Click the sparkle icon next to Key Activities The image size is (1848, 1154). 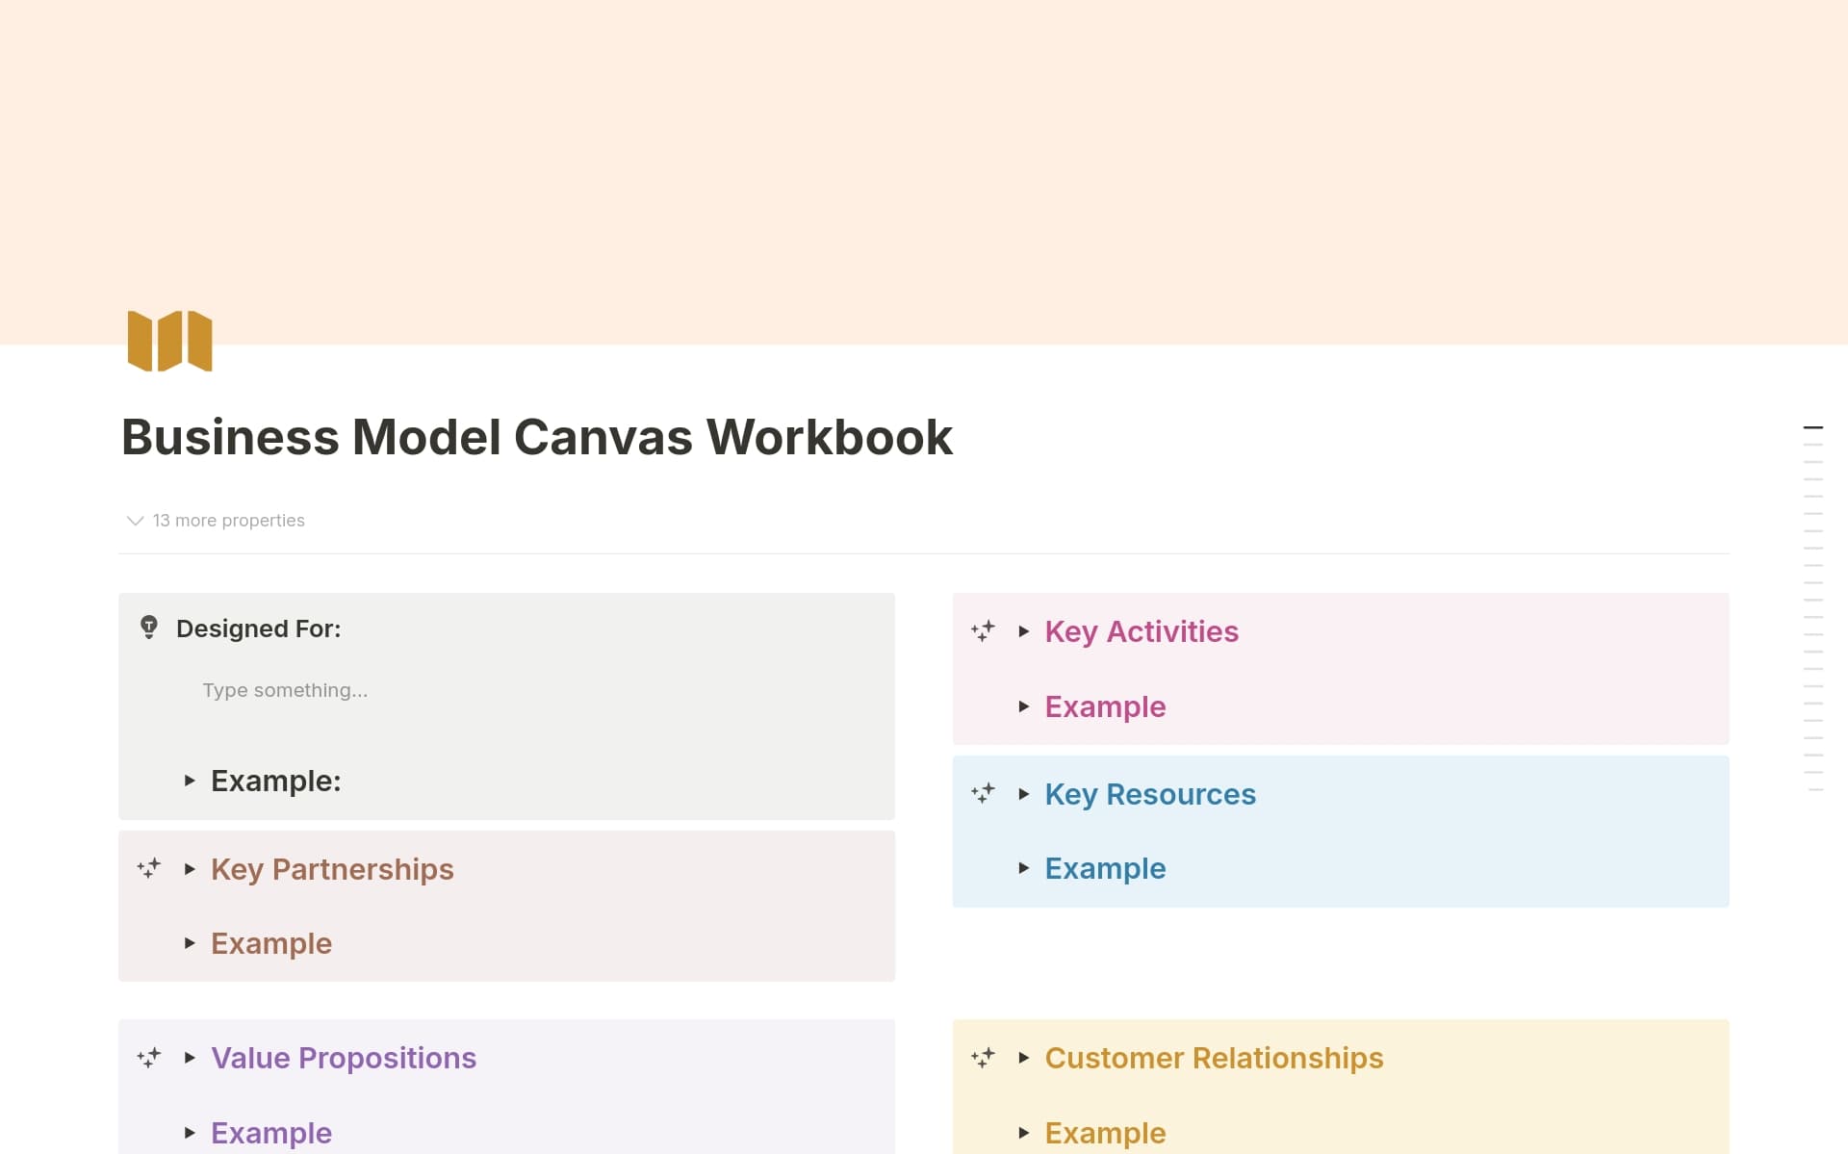tap(984, 631)
